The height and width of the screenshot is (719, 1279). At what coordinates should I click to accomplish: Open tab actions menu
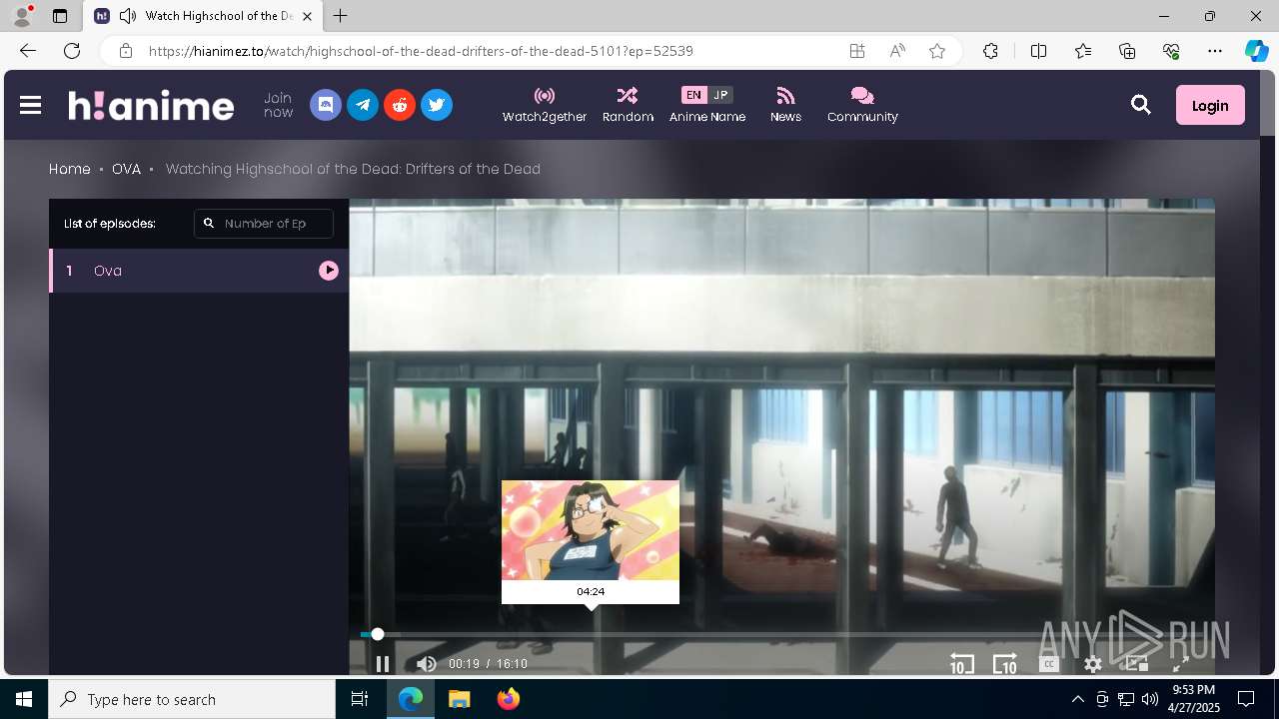(x=60, y=16)
